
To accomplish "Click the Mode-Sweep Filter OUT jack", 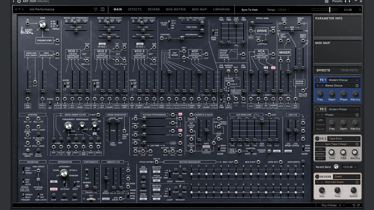I will [98, 115].
